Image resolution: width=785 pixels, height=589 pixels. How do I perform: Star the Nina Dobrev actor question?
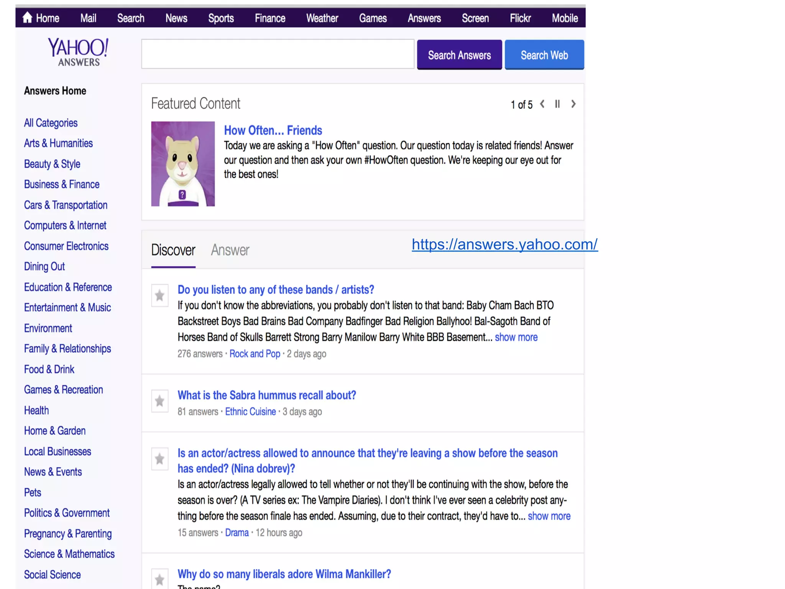point(160,459)
